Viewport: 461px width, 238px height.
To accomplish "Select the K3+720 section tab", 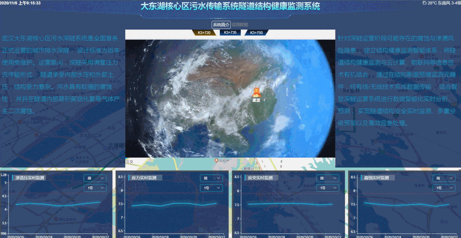I will pos(203,32).
